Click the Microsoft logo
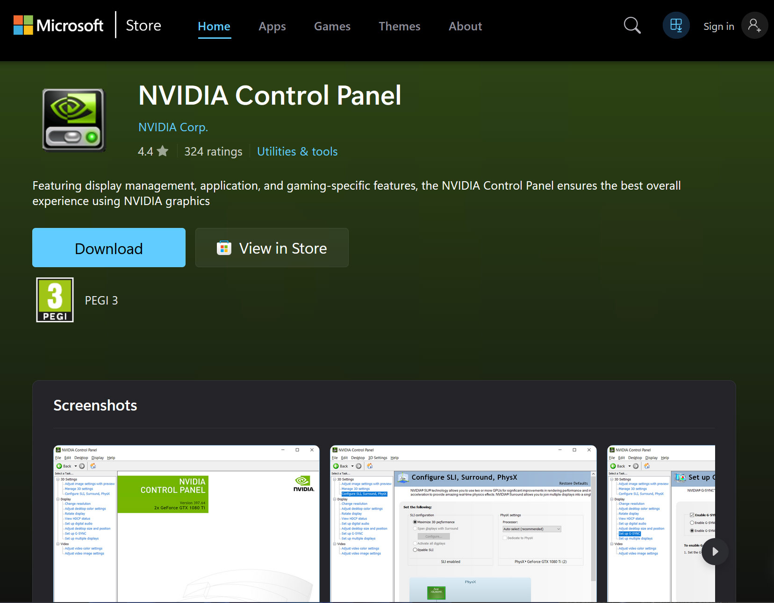 58,25
